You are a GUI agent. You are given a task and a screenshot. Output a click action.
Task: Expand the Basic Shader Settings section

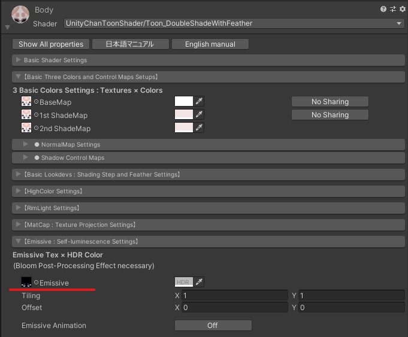[55, 60]
